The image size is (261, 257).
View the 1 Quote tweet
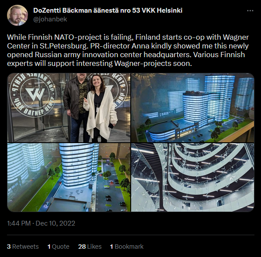point(58,247)
